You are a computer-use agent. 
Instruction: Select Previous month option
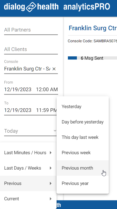(83, 168)
